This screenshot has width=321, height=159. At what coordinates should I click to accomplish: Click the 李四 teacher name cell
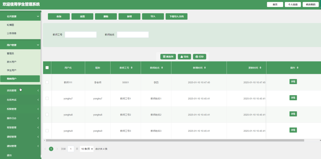[156, 82]
